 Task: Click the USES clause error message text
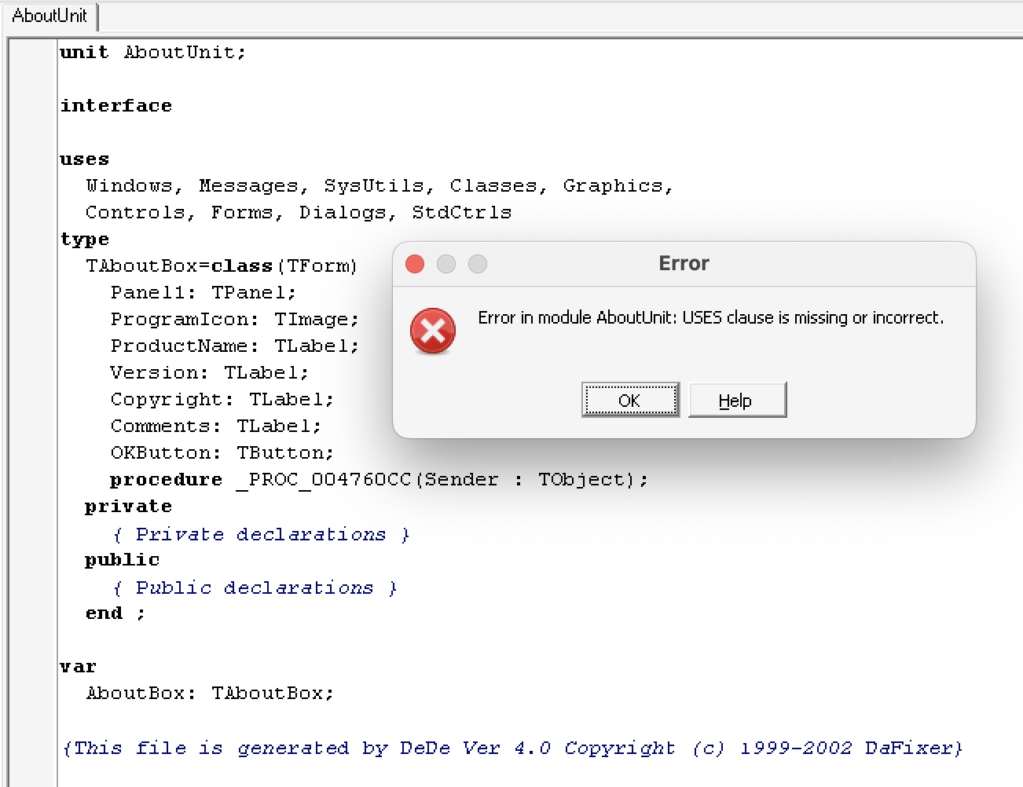click(711, 318)
